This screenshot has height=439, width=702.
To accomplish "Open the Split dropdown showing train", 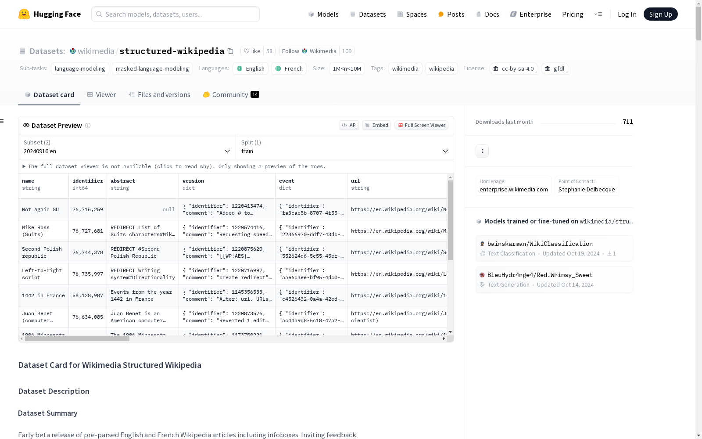I will 345,147.
